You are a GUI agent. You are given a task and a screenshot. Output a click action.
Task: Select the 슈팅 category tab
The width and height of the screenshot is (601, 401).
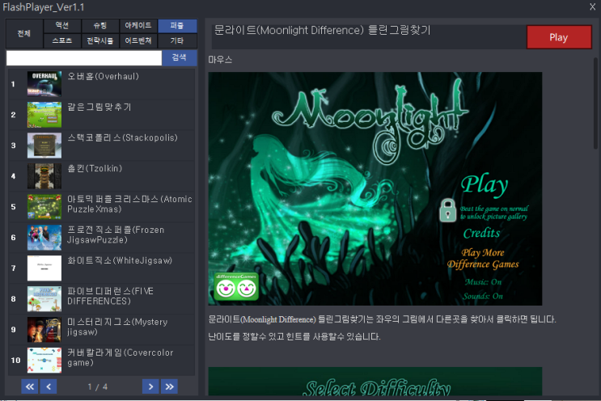pos(100,26)
